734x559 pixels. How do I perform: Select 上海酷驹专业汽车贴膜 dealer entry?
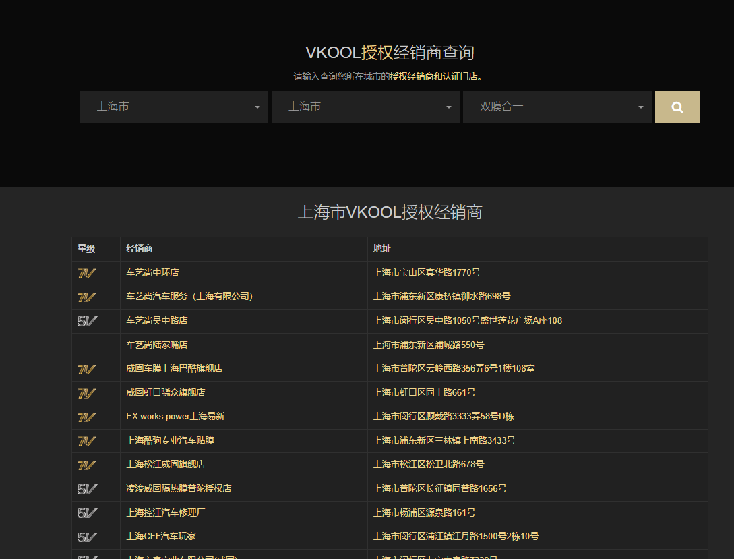pyautogui.click(x=170, y=440)
